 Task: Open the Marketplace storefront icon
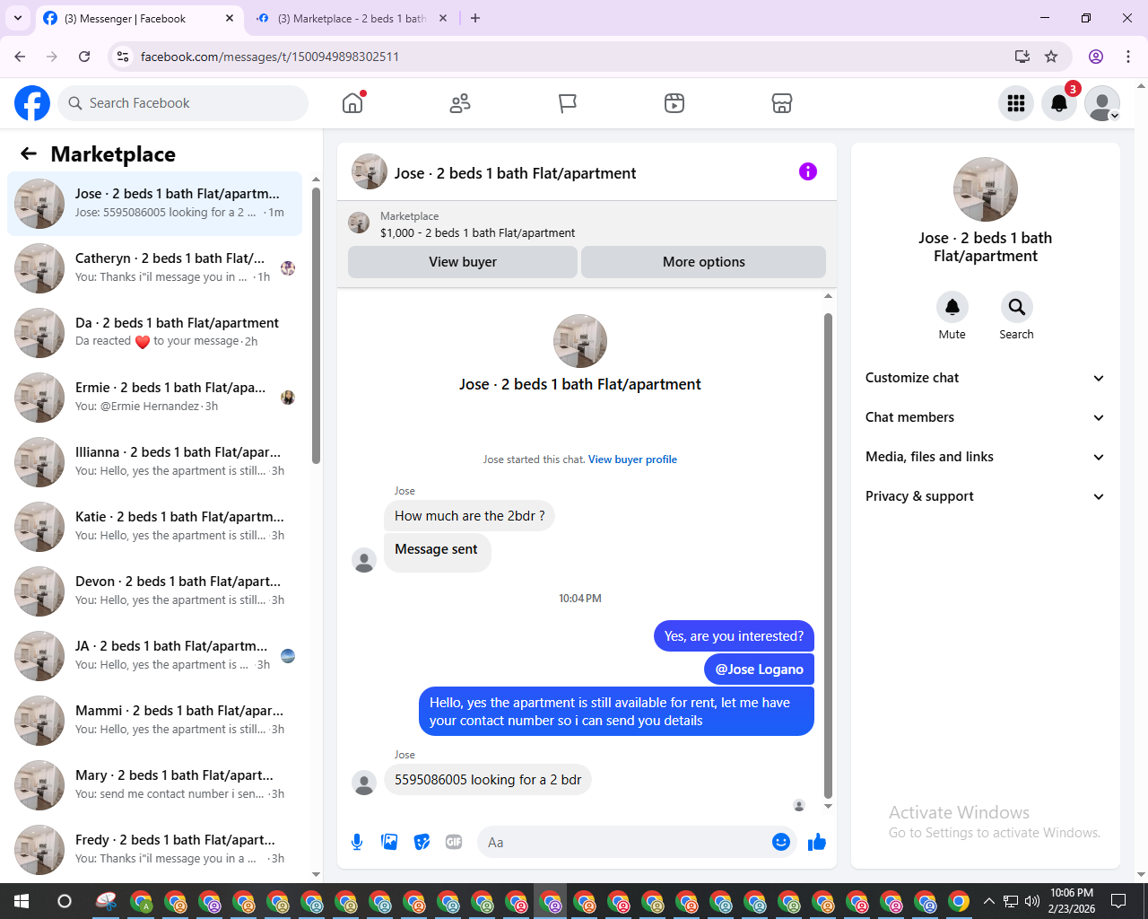point(782,103)
